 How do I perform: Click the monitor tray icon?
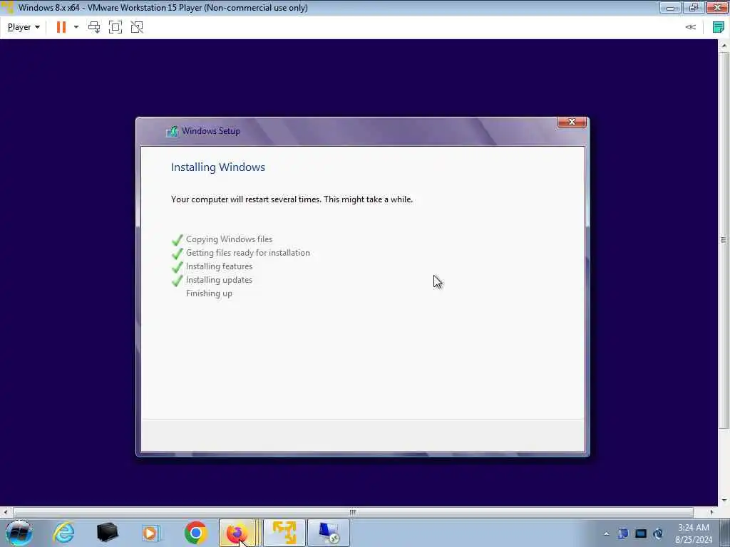[641, 533]
